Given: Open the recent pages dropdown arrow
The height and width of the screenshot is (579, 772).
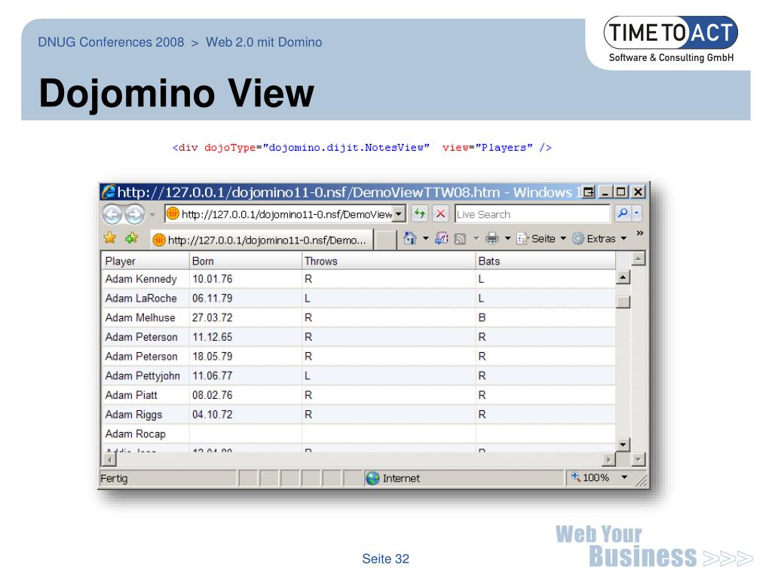Looking at the screenshot, I should (x=152, y=215).
